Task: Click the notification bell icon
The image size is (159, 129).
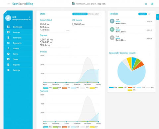Action: [x=146, y=4]
